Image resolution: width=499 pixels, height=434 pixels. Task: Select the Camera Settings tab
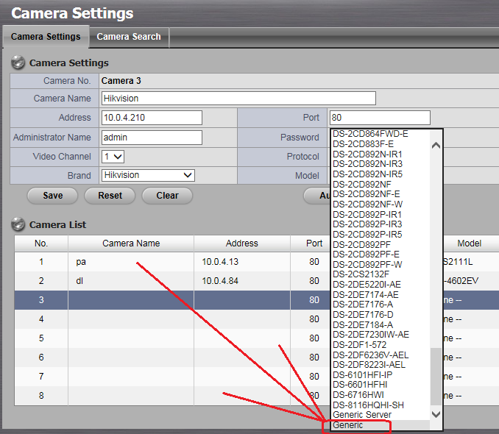[x=46, y=36]
